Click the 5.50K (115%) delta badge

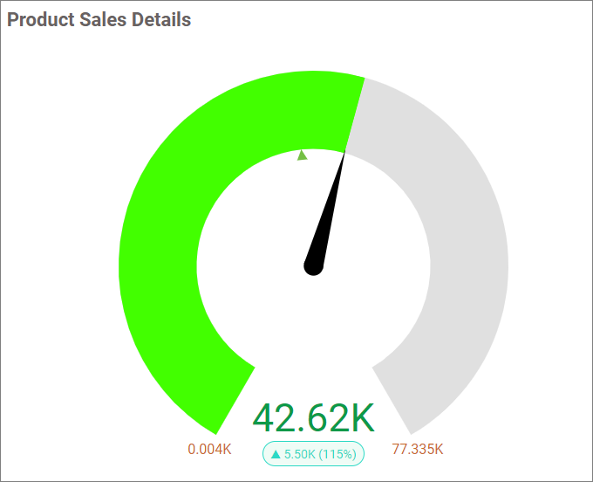click(x=314, y=455)
